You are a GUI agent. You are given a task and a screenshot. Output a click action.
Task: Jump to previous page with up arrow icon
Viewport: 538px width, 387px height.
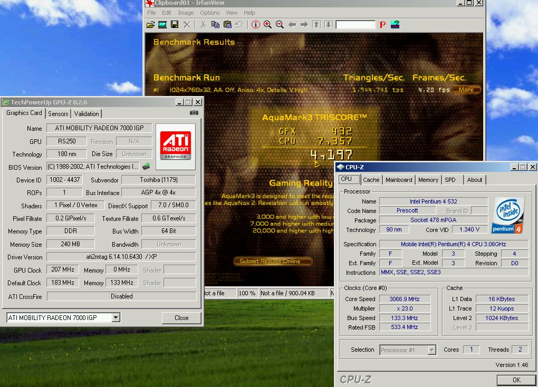[x=316, y=25]
